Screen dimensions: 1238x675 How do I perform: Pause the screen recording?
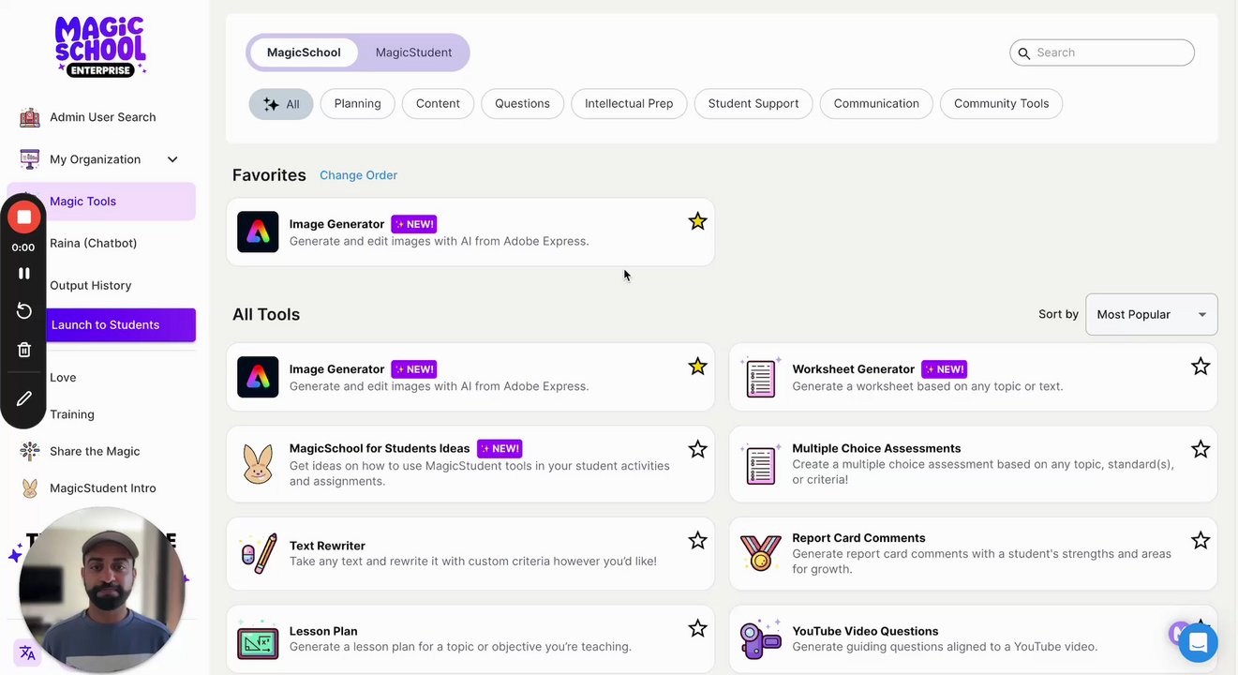point(23,274)
